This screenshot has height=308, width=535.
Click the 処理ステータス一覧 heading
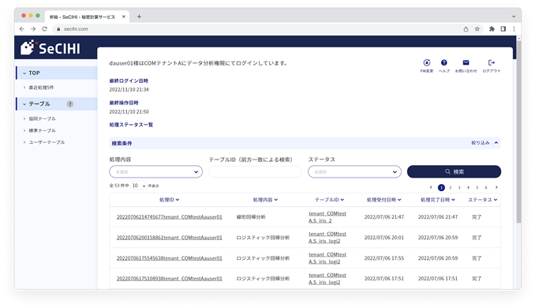pyautogui.click(x=131, y=125)
